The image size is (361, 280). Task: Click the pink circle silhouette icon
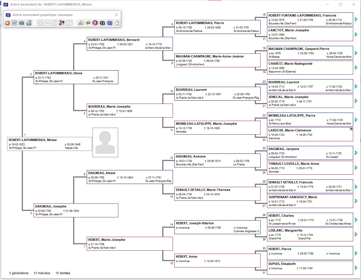pyautogui.click(x=95, y=23)
